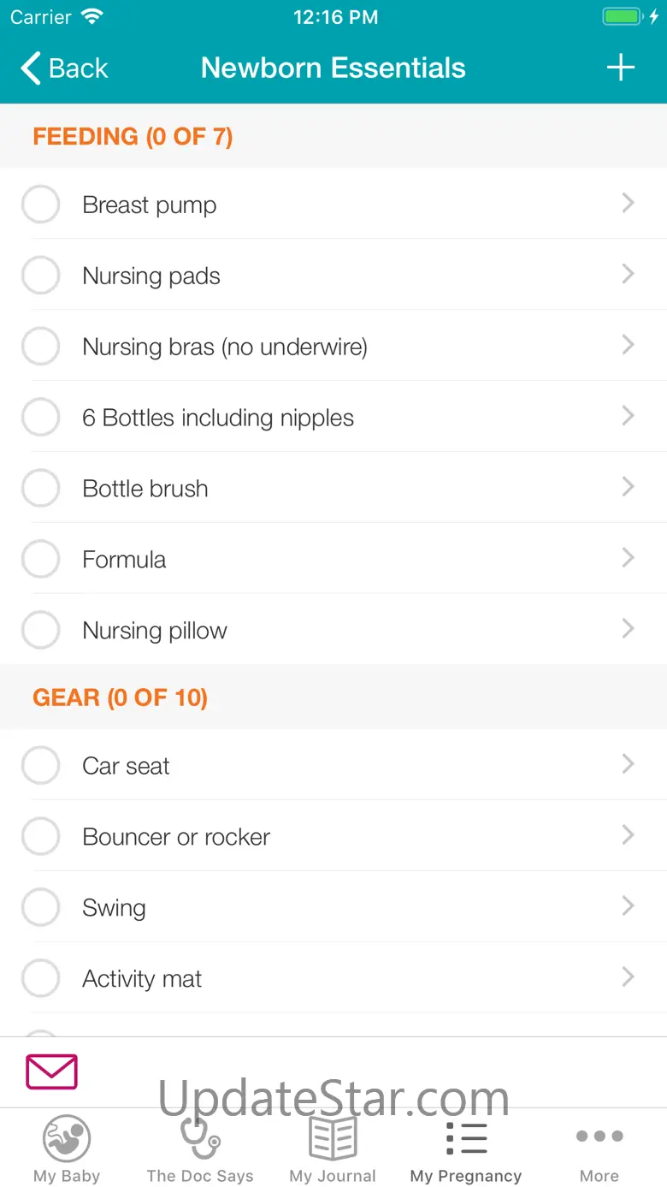Screen dimensions: 667x1187
Task: Open The Doc Says stethoscope icon
Action: (200, 1138)
